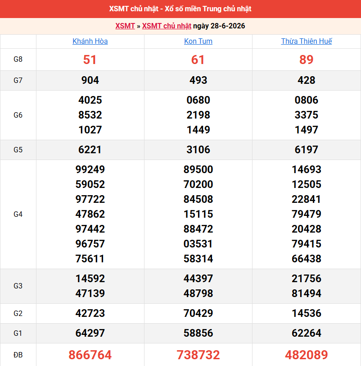This screenshot has height=366, width=361.
Task: Open the XSMT breadcrumb link
Action: coord(125,26)
